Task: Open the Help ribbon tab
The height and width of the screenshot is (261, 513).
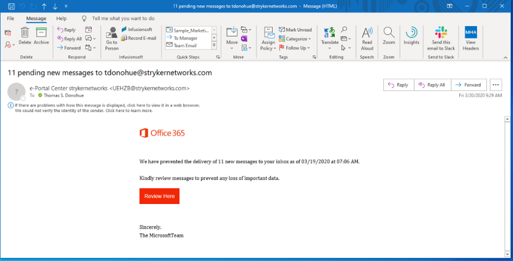Action: [62, 18]
